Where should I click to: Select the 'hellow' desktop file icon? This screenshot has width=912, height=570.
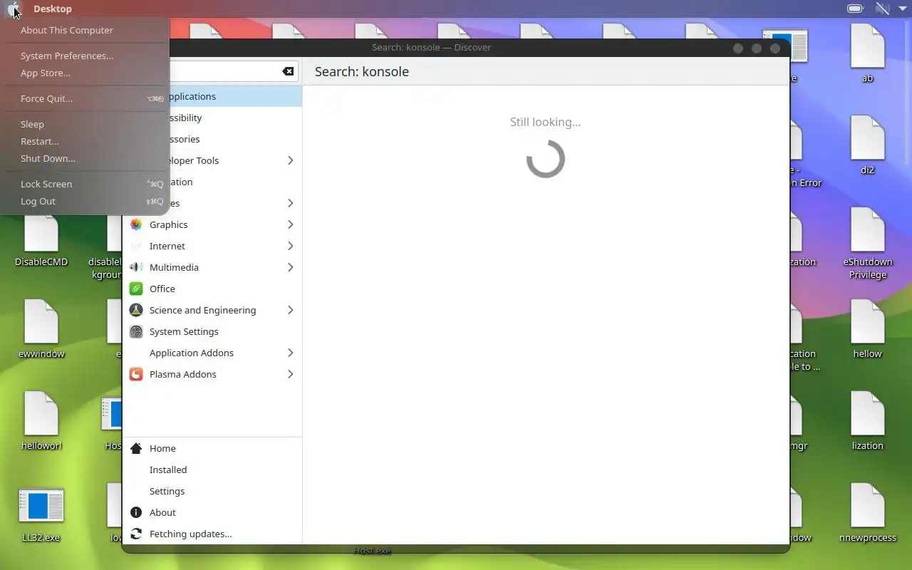[x=868, y=322]
